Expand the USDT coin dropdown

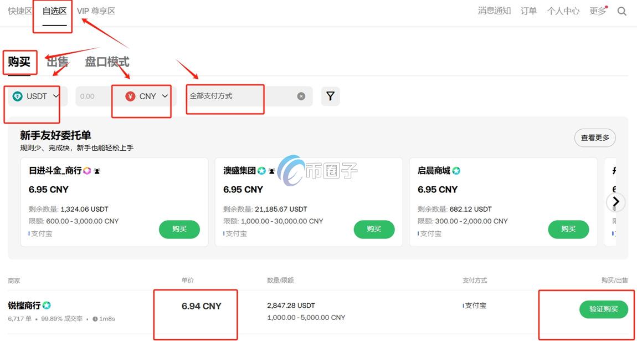[56, 96]
